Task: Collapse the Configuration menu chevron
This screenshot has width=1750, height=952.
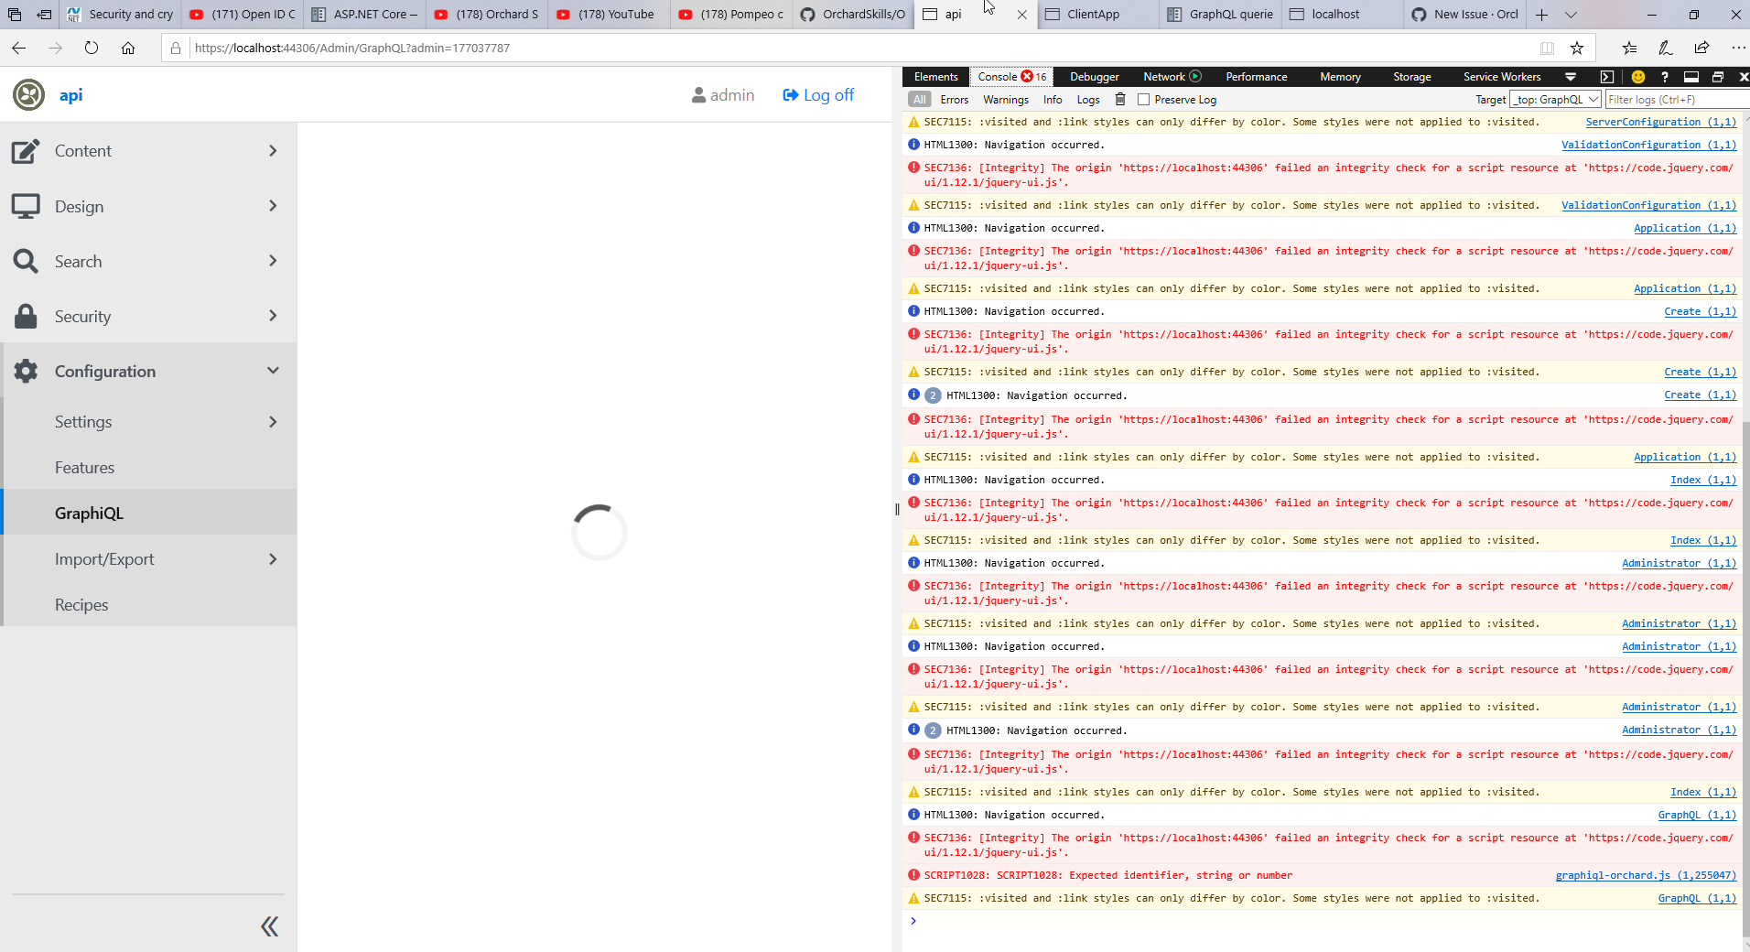Action: [272, 371]
